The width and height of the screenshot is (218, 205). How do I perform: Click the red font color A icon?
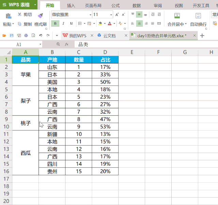coord(110,23)
